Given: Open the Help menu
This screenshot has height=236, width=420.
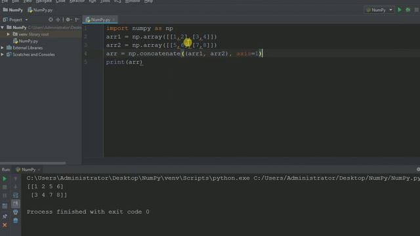Looking at the screenshot, I should click(148, 1).
